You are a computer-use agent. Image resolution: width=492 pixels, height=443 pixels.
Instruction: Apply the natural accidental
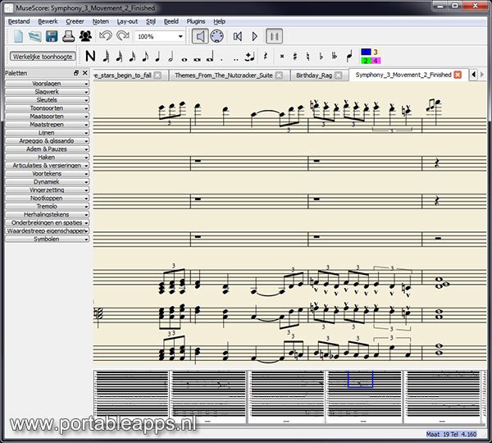tap(307, 57)
